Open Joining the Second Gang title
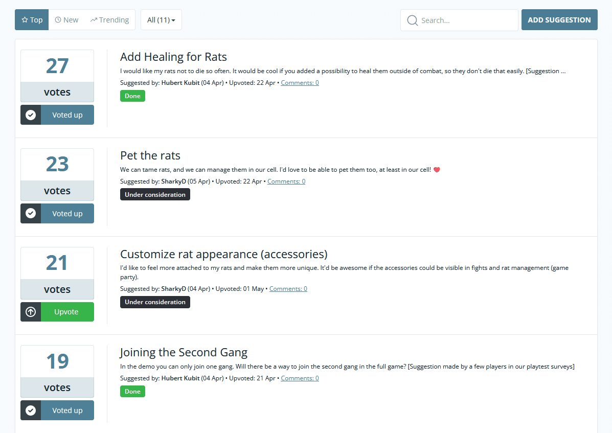The width and height of the screenshot is (612, 433). pyautogui.click(x=184, y=353)
